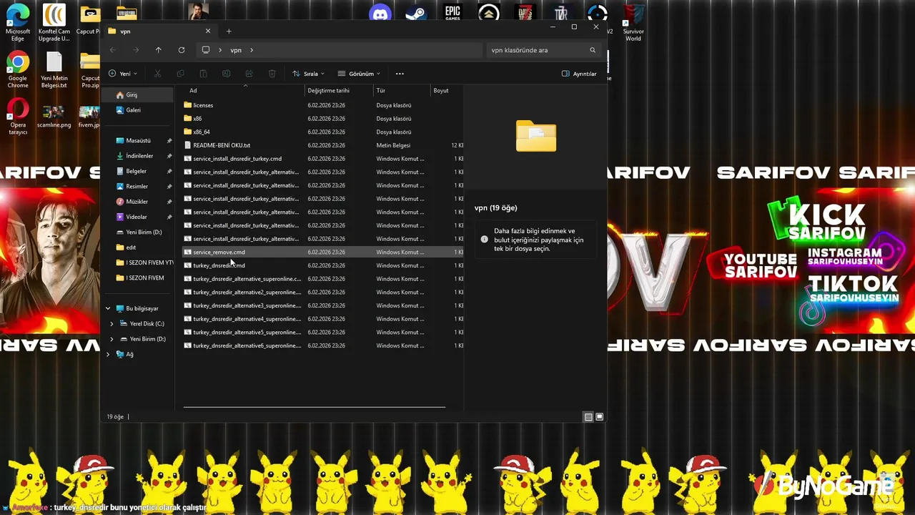This screenshot has width=915, height=515.
Task: Switch to details list view icon in status bar
Action: pyautogui.click(x=588, y=417)
